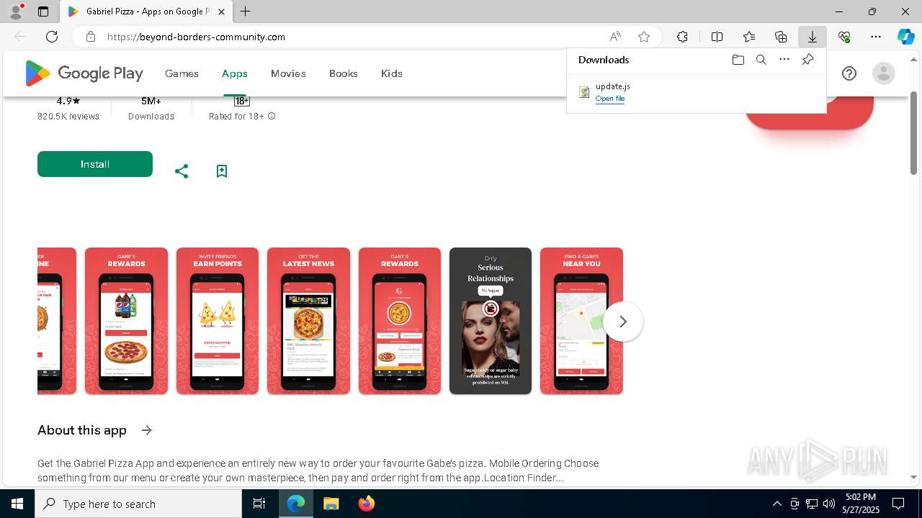Image resolution: width=922 pixels, height=518 pixels.
Task: Click the green Install button
Action: pyautogui.click(x=95, y=164)
